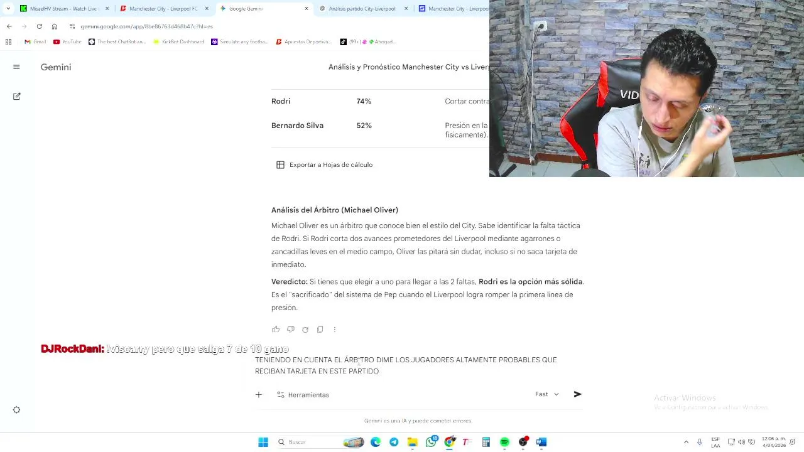Open the ESP LAA language switcher
Screen dimensions: 804x452
click(715, 442)
